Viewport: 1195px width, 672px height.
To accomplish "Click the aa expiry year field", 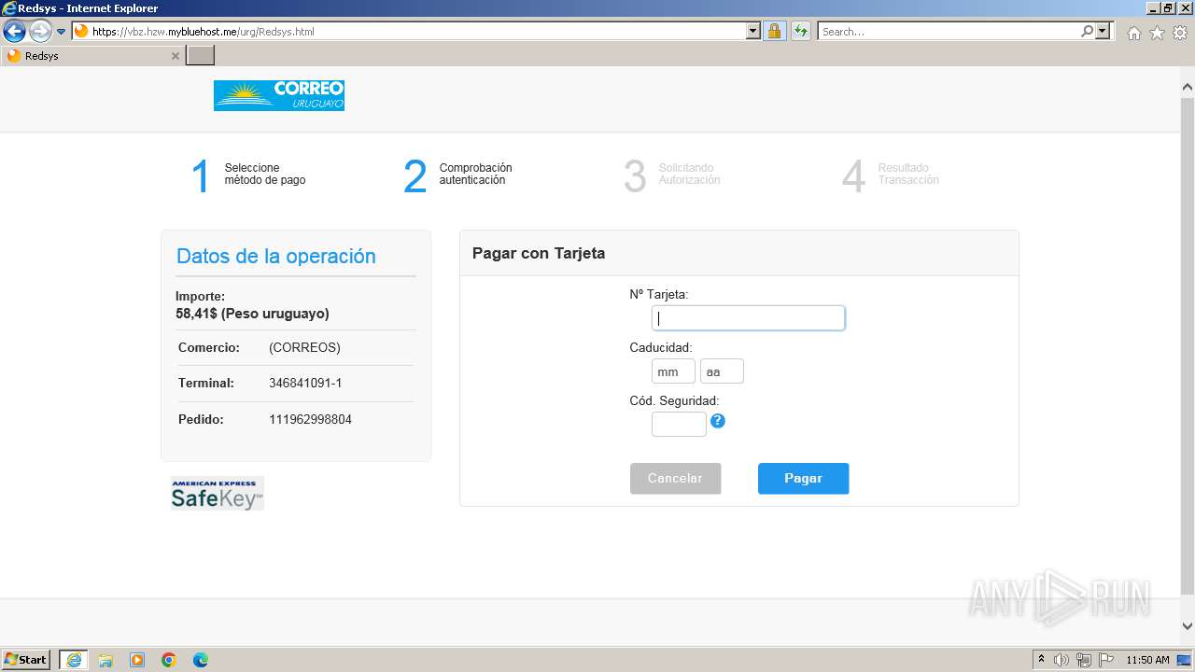I will coord(722,371).
